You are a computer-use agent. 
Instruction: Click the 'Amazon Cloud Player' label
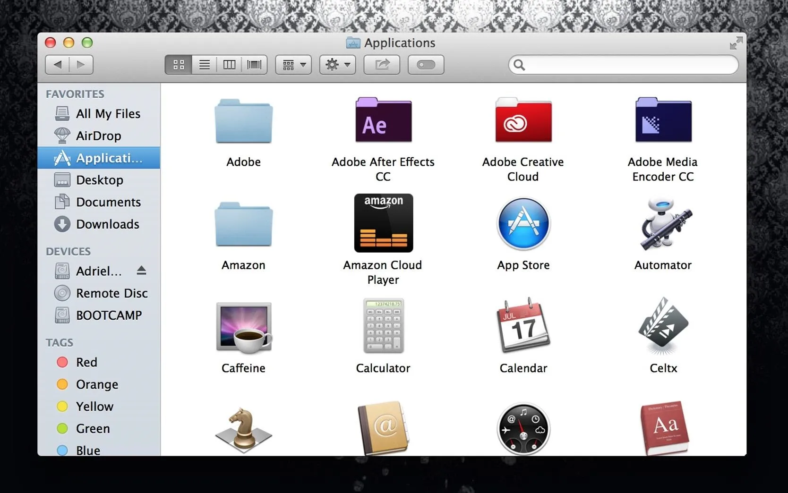tap(383, 272)
